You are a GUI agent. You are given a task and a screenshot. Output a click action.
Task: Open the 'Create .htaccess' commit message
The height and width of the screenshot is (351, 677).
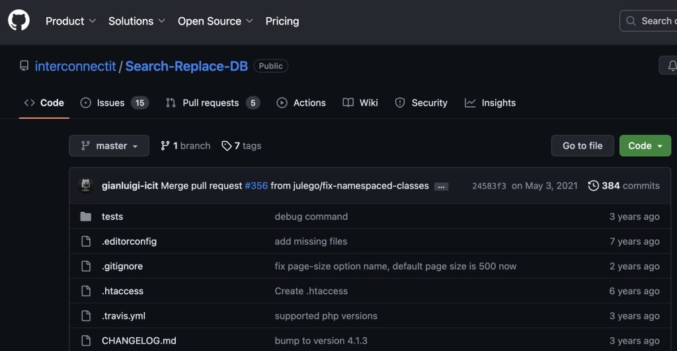[311, 291]
